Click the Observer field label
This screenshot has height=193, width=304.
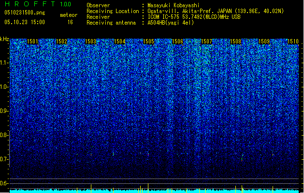pos(98,5)
